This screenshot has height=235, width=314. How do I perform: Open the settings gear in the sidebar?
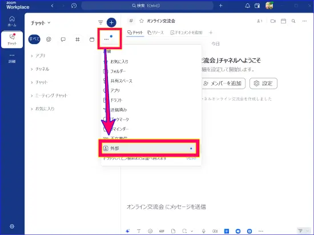(12, 226)
